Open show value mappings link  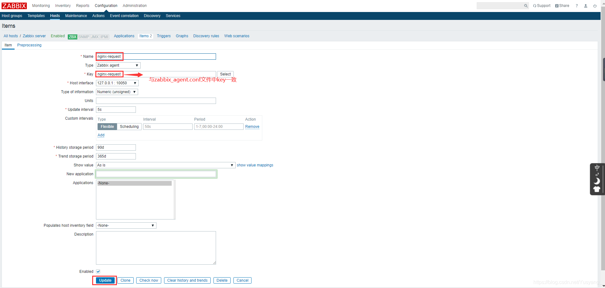255,165
